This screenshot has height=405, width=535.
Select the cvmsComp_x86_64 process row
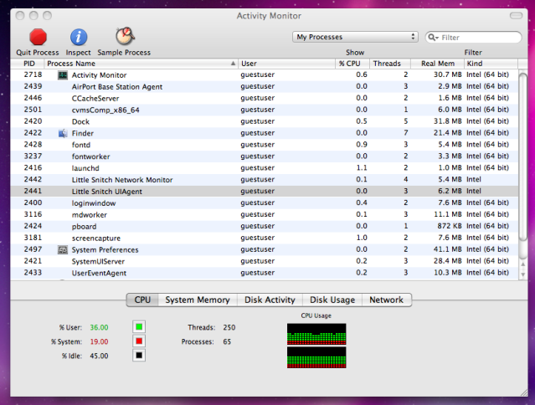[x=265, y=110]
